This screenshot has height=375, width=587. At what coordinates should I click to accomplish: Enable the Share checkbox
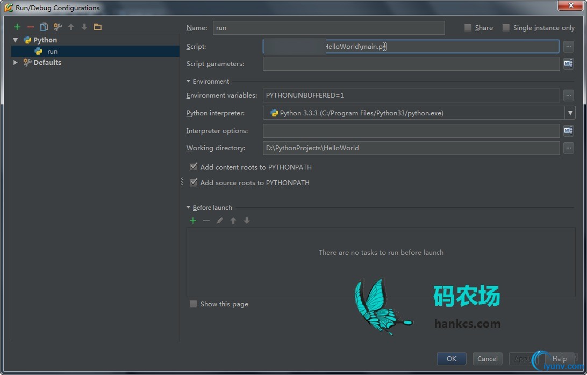[468, 27]
